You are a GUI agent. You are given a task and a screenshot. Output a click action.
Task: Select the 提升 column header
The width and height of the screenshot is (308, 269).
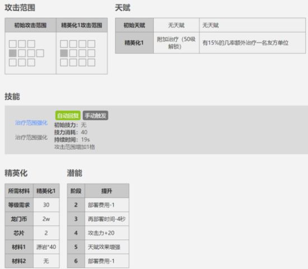tap(107, 191)
